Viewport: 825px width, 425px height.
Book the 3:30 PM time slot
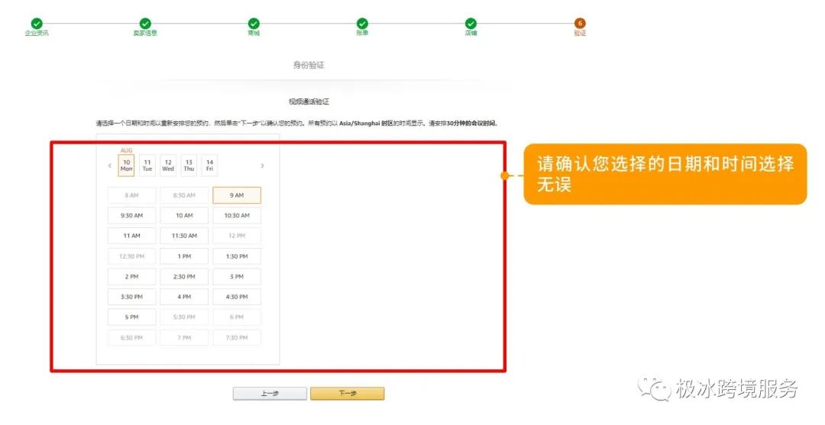point(131,297)
